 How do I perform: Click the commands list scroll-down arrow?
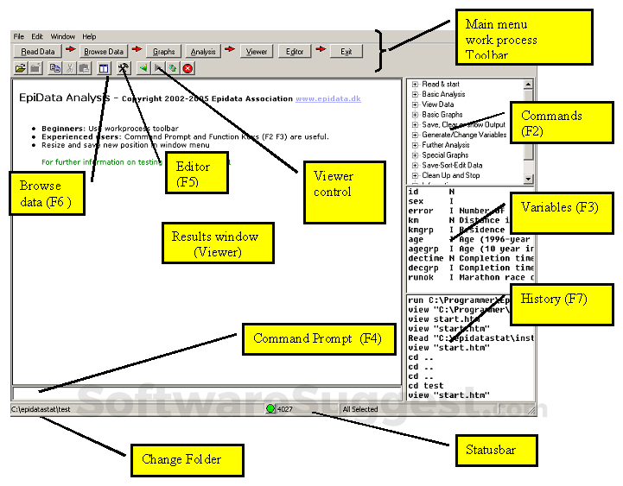tap(528, 178)
